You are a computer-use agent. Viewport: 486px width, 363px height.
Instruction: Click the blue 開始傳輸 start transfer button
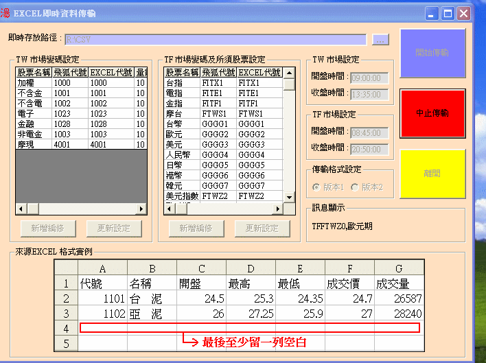tap(432, 53)
